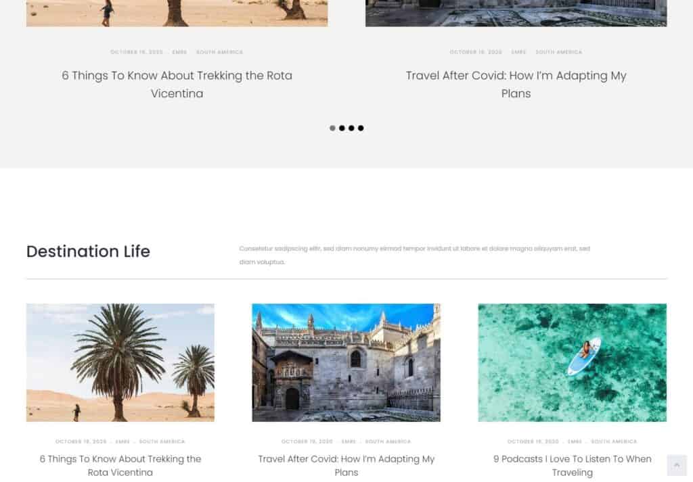Click the carousel courtyard image at top right
Viewport: 693px width, 482px height.
pyautogui.click(x=516, y=14)
